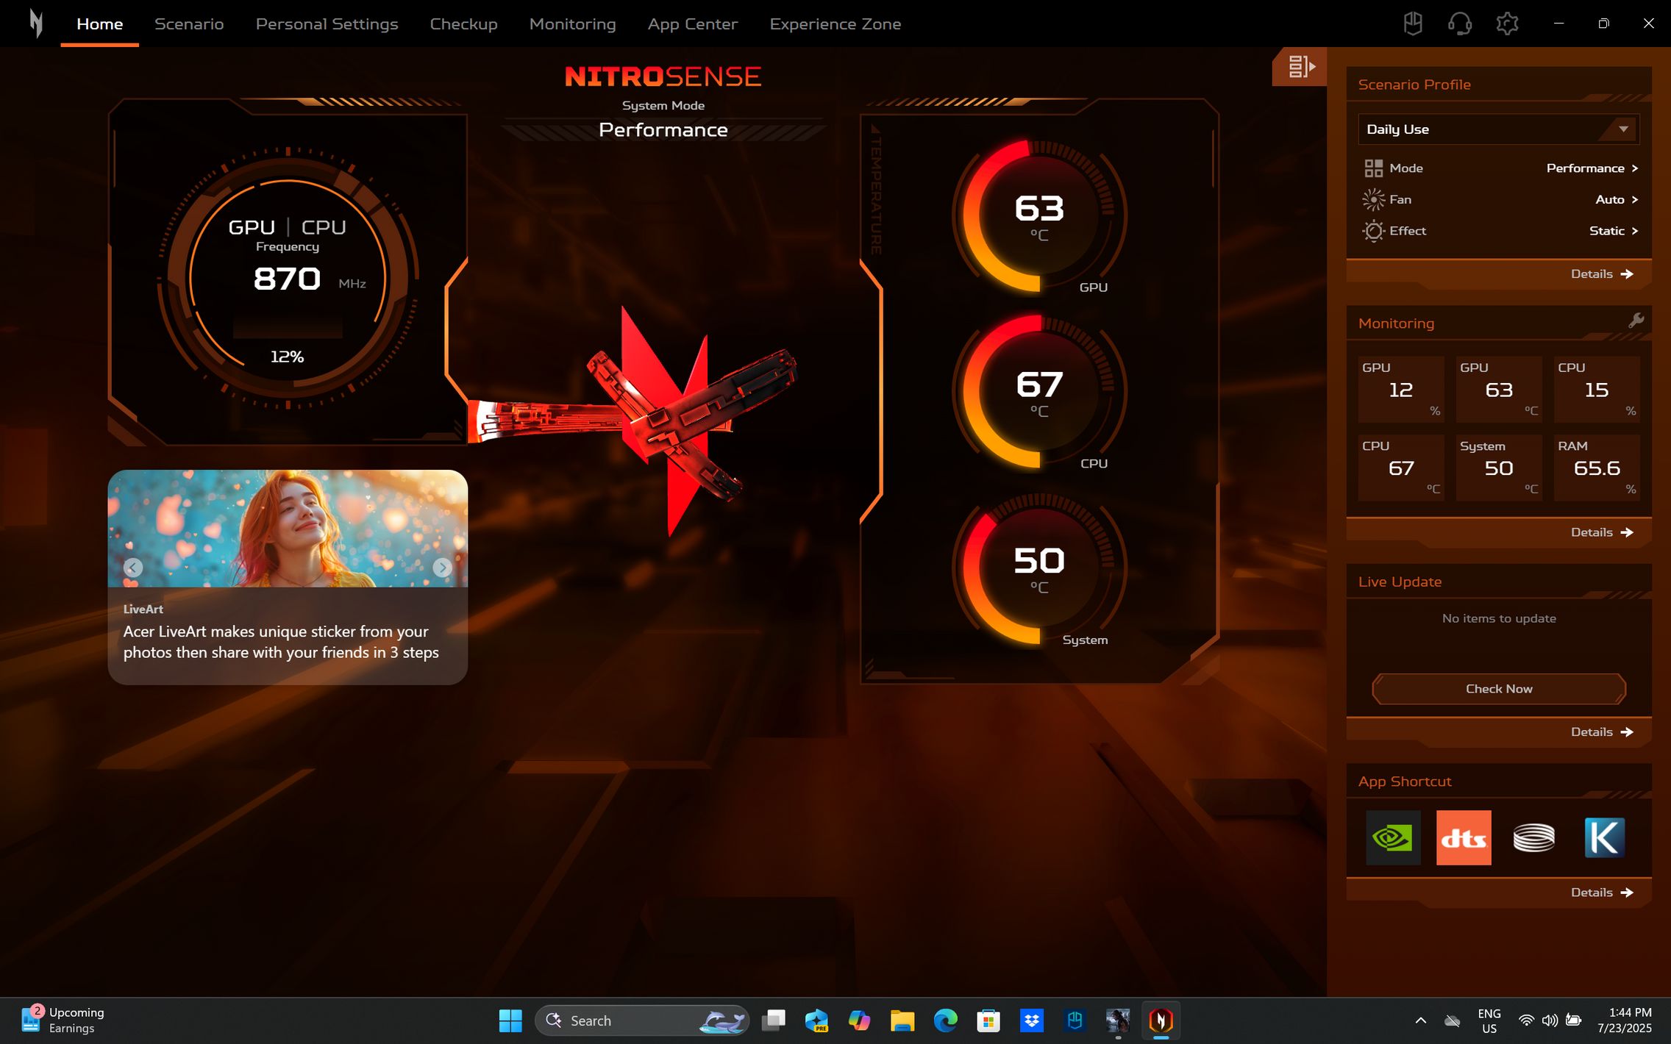1671x1044 pixels.
Task: Launch the Killer K app shortcut
Action: (1604, 837)
